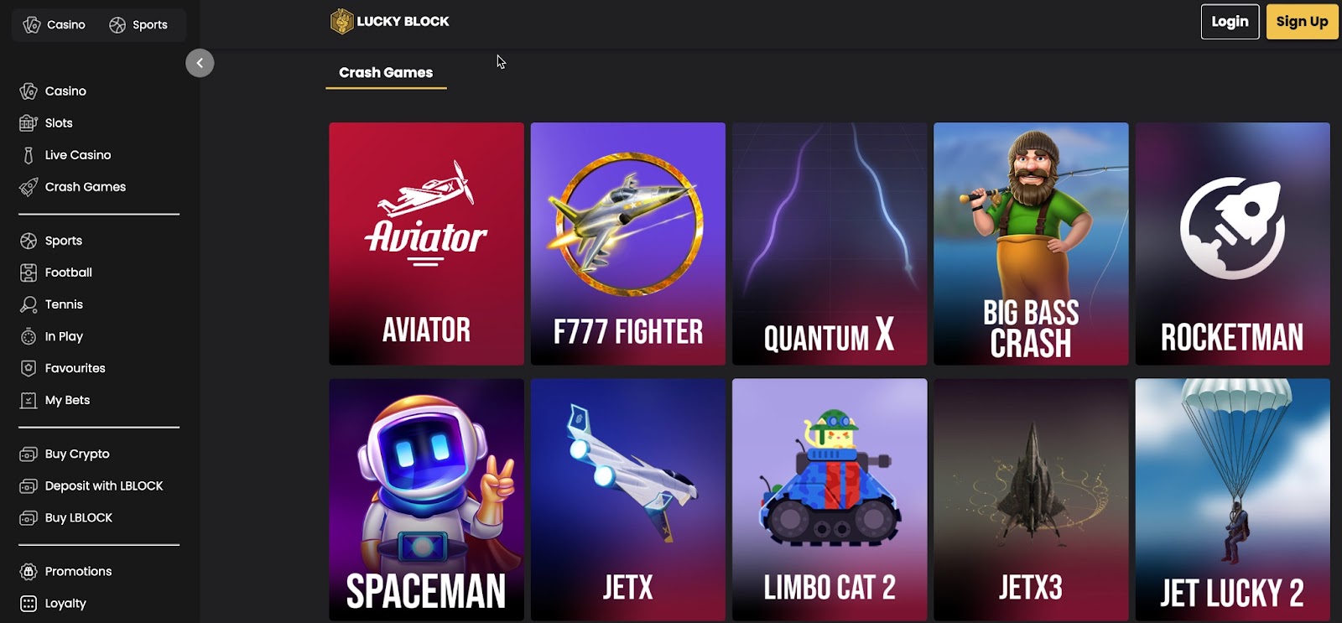Viewport: 1342px width, 623px height.
Task: Click the Sign Up button
Action: point(1302,22)
